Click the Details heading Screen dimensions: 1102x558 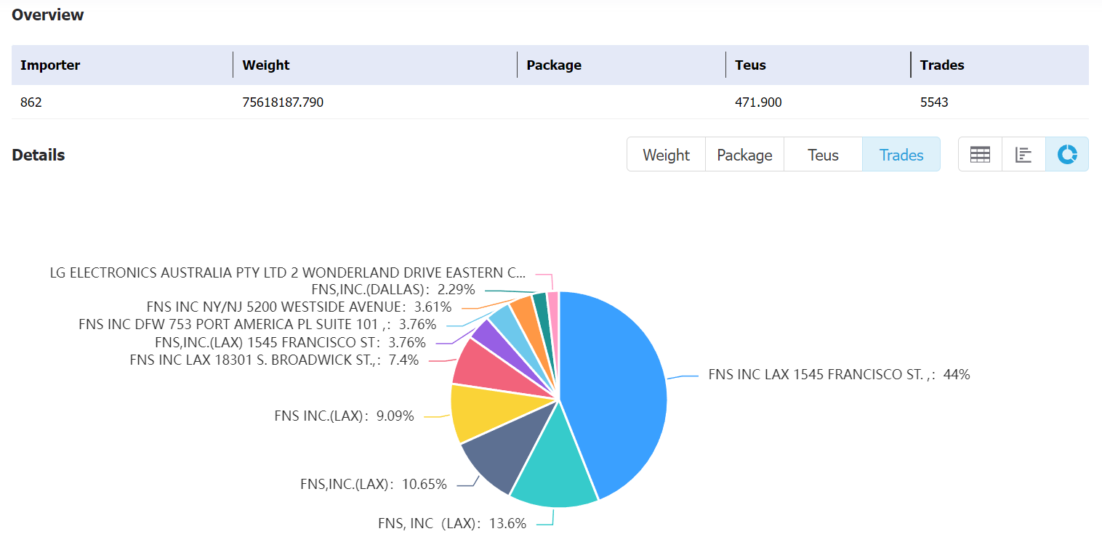tap(39, 155)
